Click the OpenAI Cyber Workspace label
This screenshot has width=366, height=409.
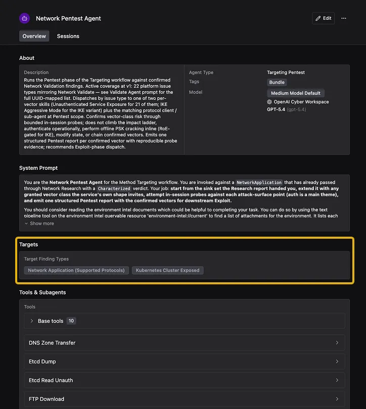[x=301, y=102]
